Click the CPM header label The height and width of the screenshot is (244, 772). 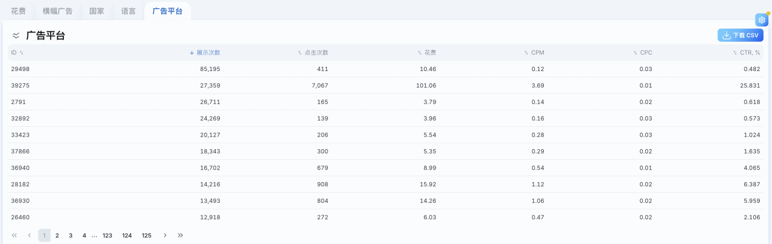click(538, 53)
